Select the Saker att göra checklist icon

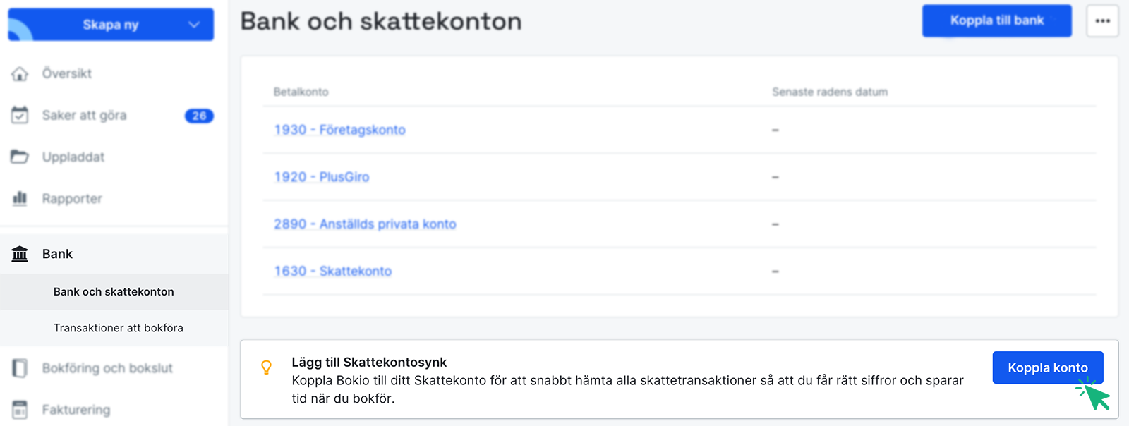(20, 115)
